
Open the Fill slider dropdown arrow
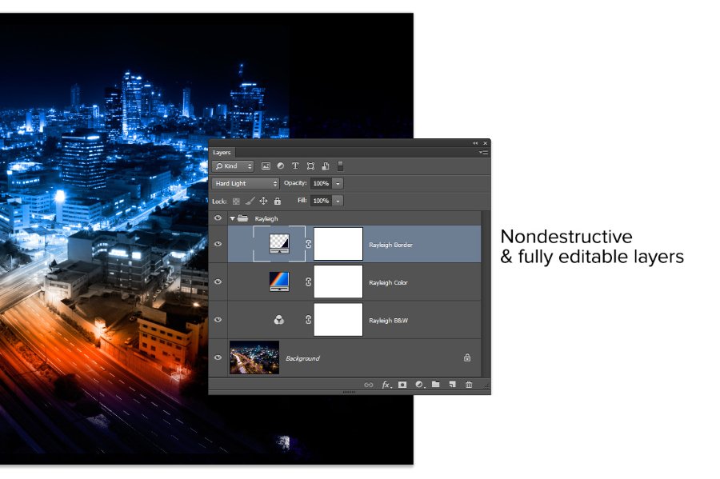pyautogui.click(x=338, y=201)
